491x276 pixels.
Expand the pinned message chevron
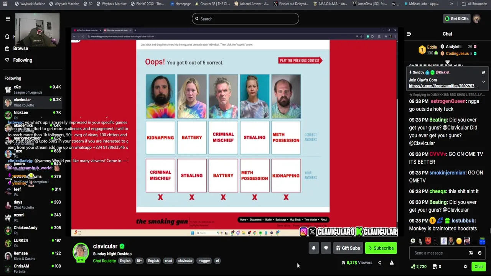[483, 82]
